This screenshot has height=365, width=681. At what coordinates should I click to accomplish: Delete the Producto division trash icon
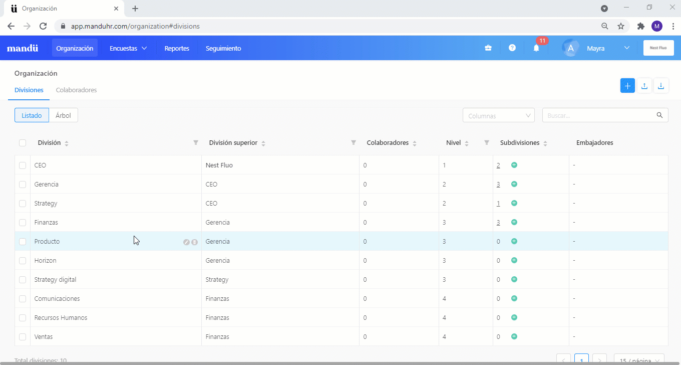tap(194, 242)
